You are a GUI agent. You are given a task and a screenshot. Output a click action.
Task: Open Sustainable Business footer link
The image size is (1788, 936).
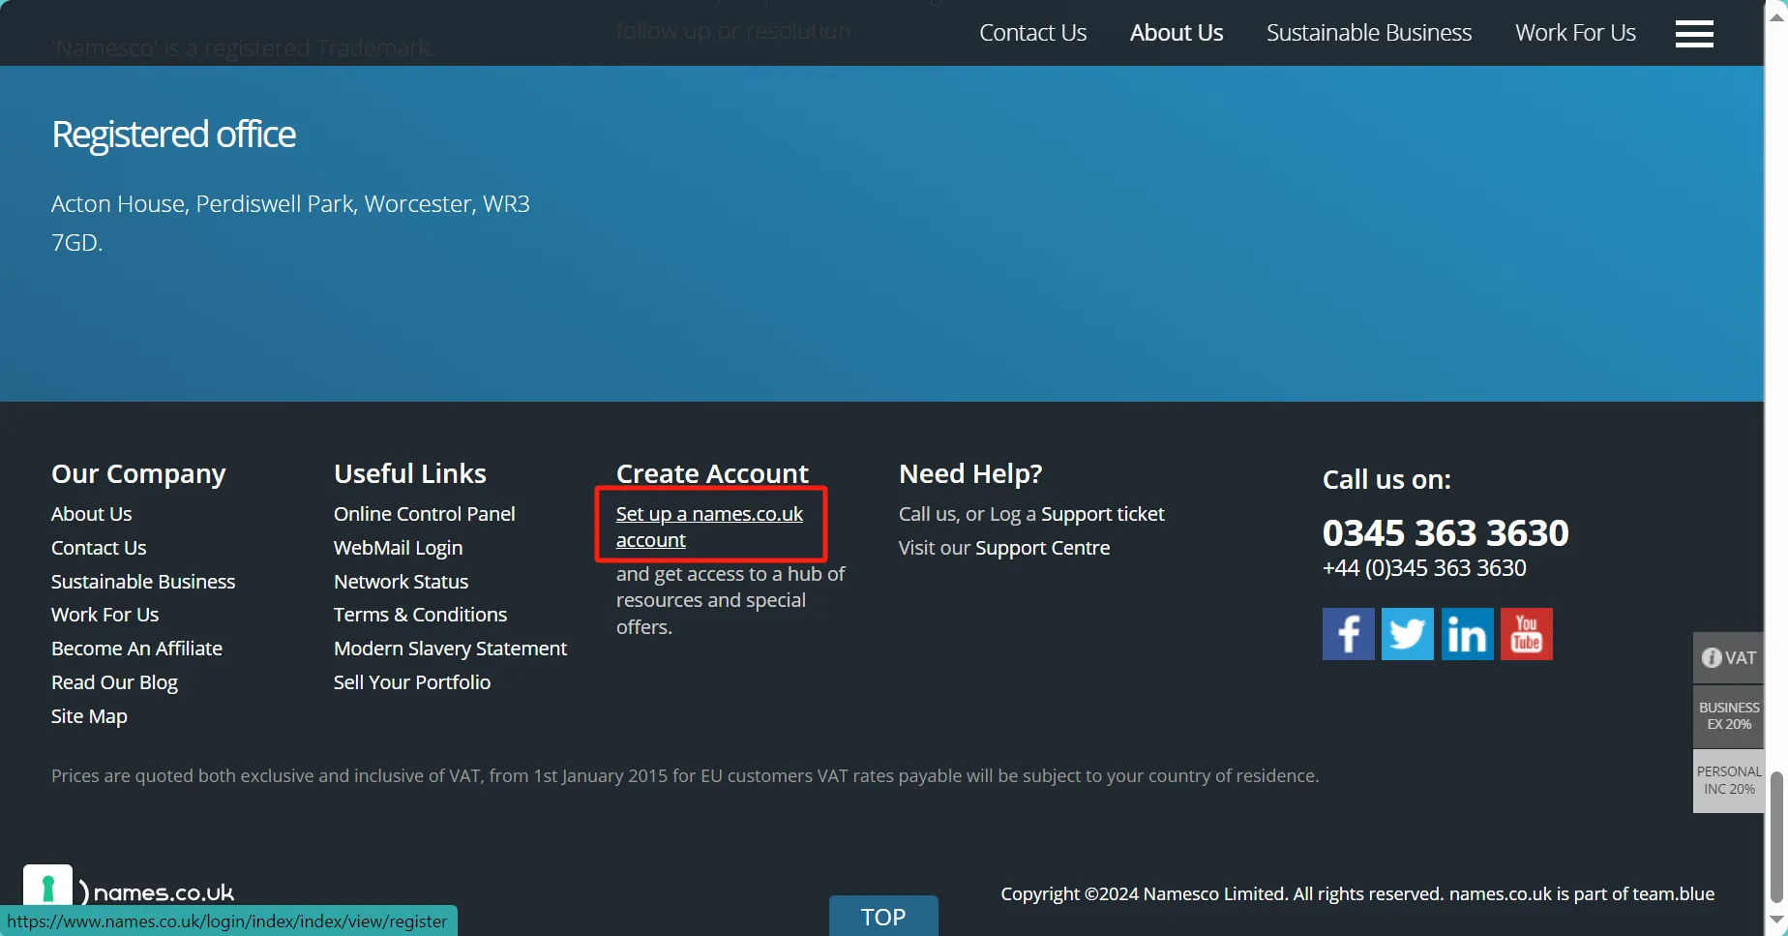pyautogui.click(x=143, y=582)
